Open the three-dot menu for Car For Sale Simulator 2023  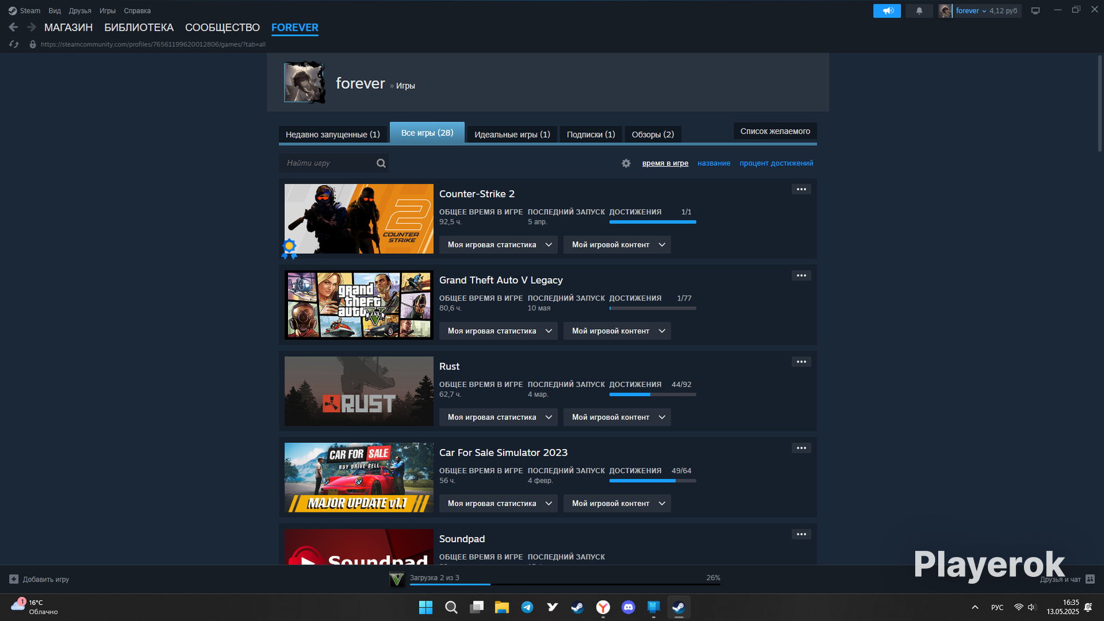(802, 448)
